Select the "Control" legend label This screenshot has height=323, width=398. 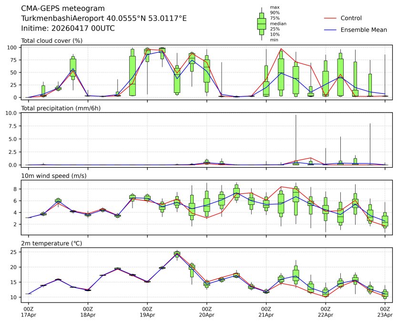[351, 18]
